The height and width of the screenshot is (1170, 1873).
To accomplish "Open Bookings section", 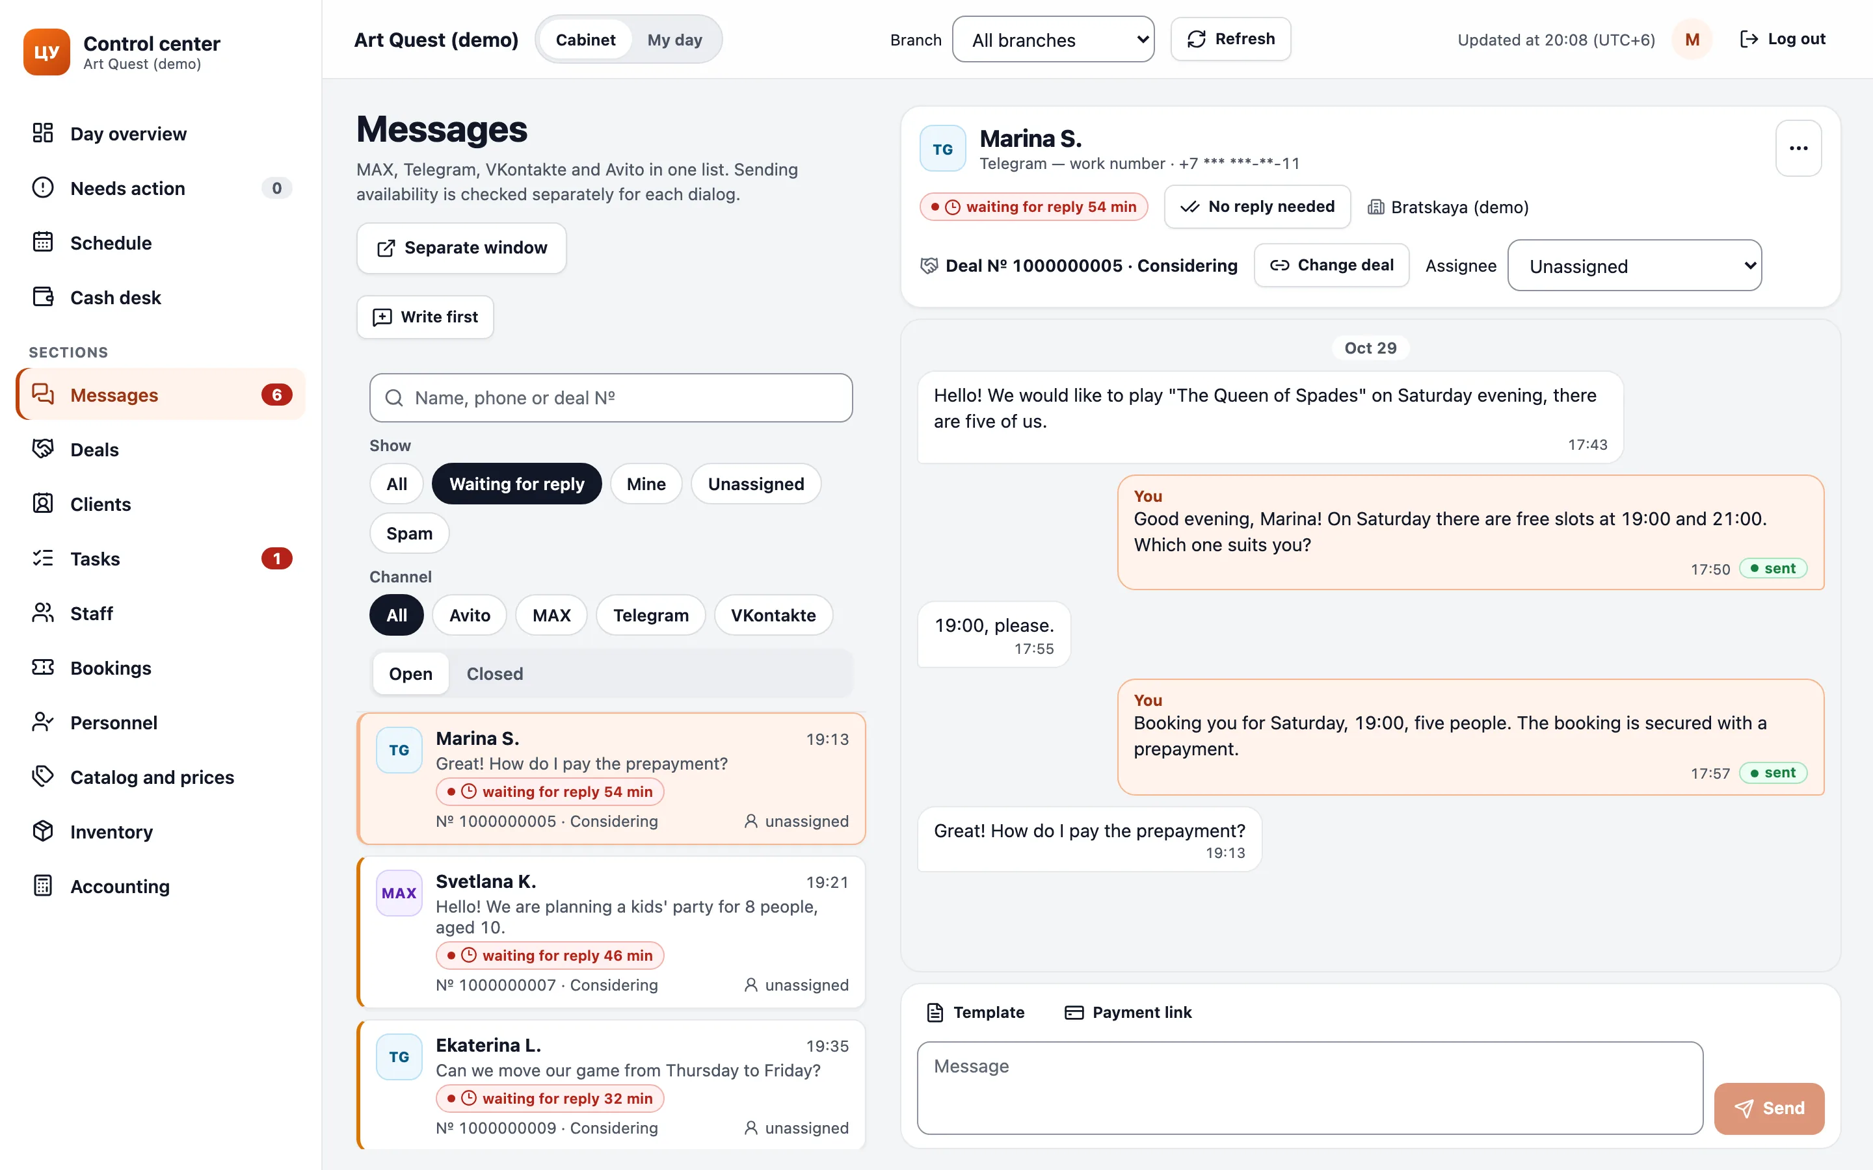I will [x=161, y=668].
